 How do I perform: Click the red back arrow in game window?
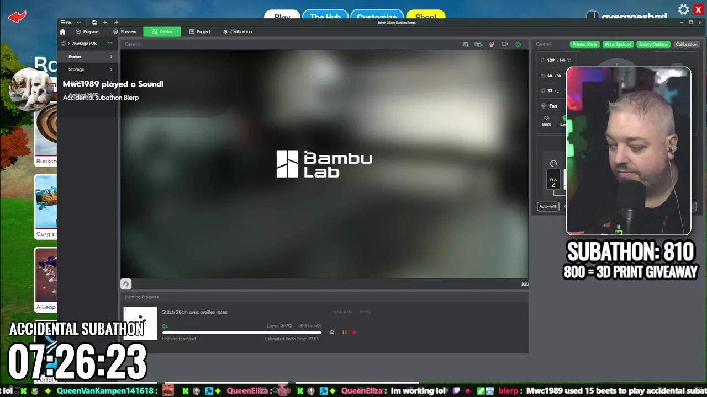coord(17,17)
